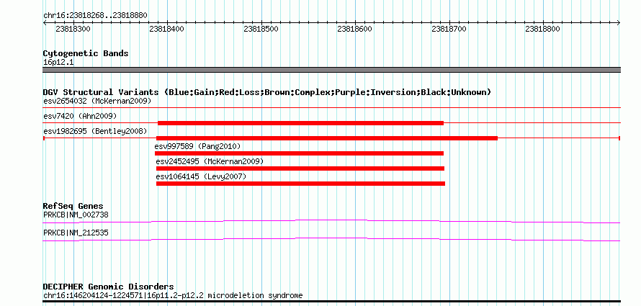Click the red esv1064145 loss bar
Screen dimensions: 641x306
click(300, 184)
